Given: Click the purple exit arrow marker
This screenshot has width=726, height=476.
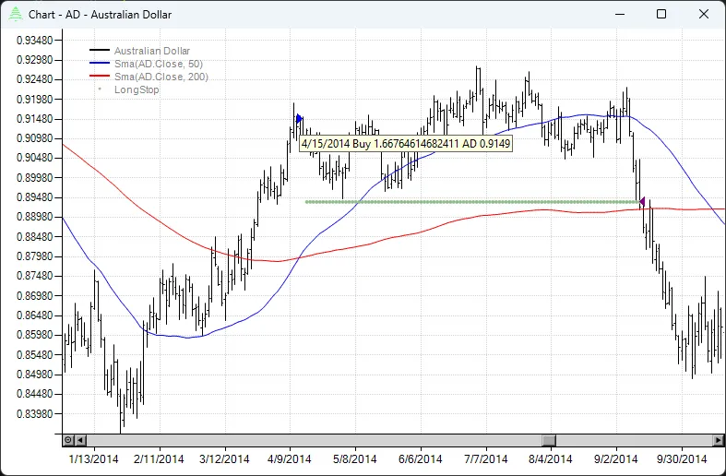Looking at the screenshot, I should [x=642, y=201].
